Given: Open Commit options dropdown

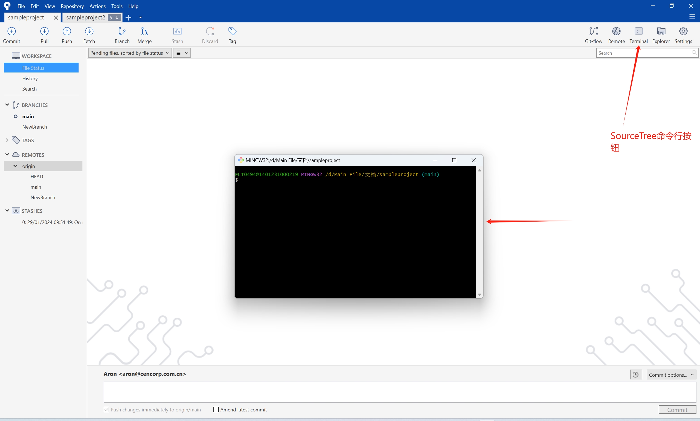Looking at the screenshot, I should click(x=671, y=374).
